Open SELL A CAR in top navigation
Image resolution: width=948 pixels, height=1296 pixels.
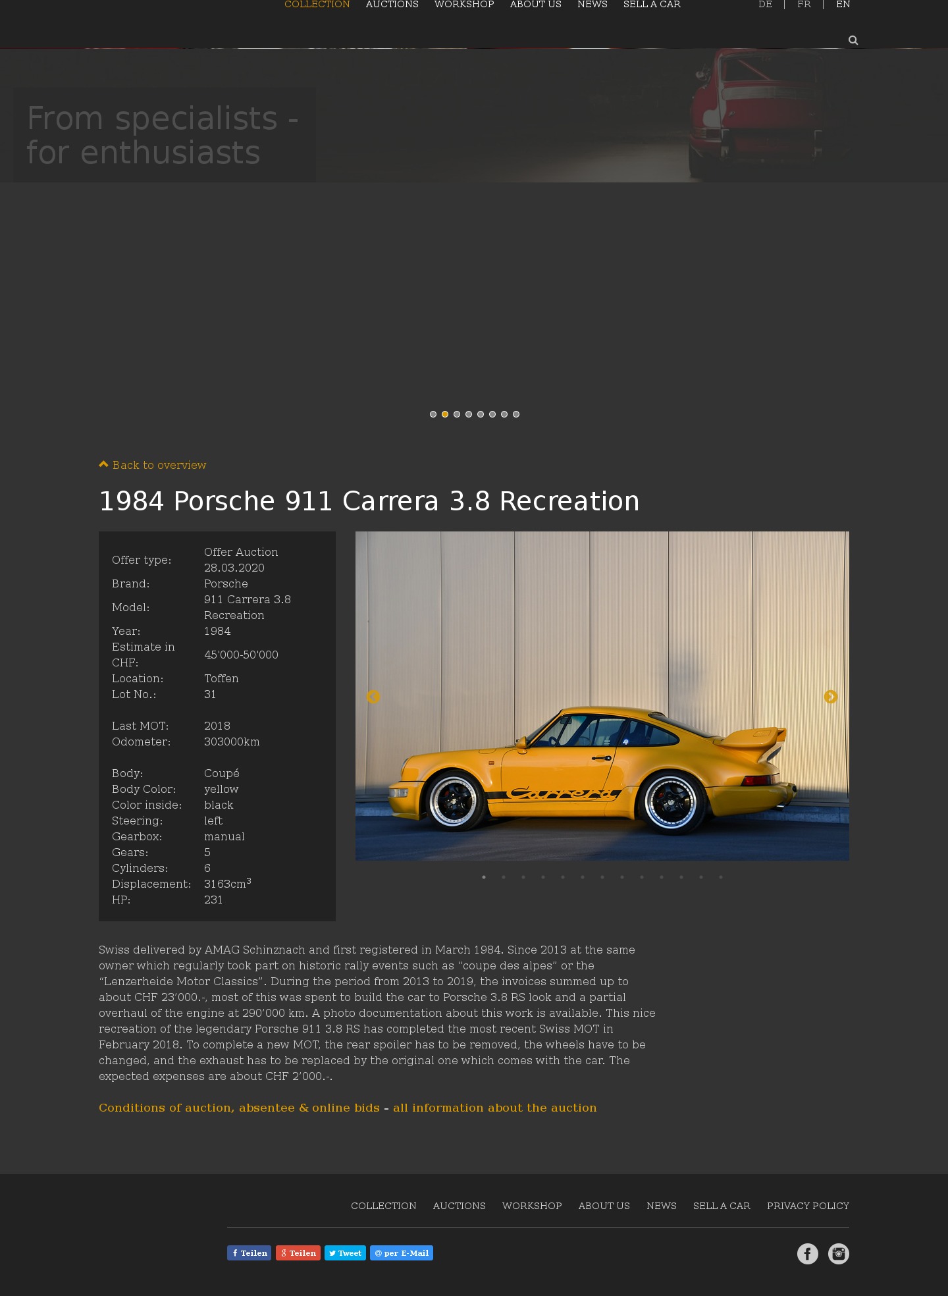(652, 5)
